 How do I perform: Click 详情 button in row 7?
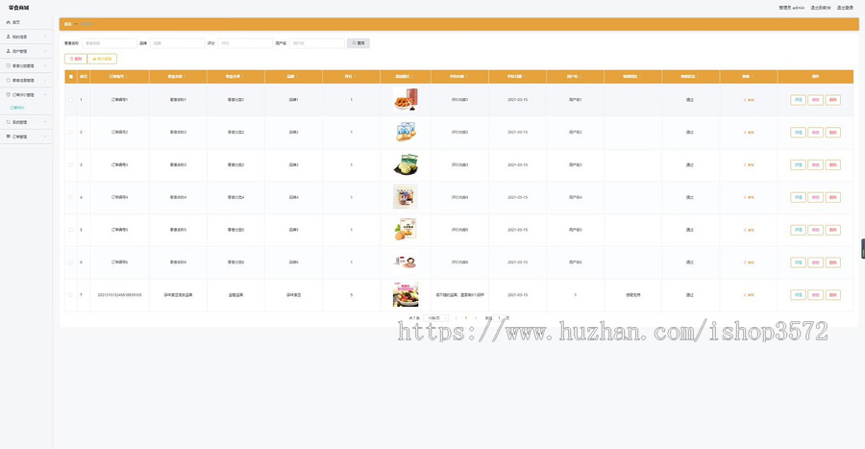point(798,295)
